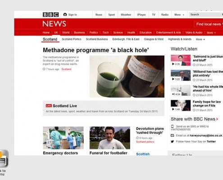The image size is (223, 180).
Task: Open Scotland Live heading
Action: pos(65,106)
